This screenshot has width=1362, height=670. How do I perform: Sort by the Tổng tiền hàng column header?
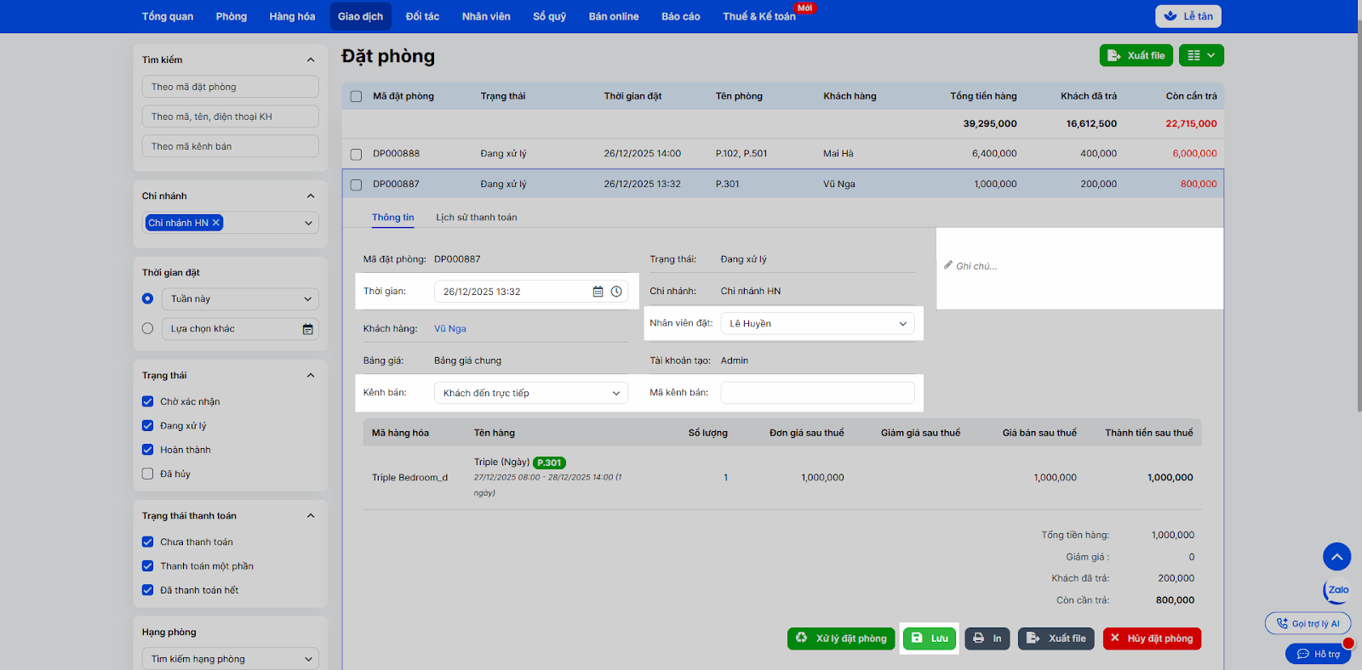(983, 96)
